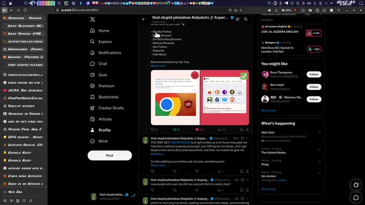Open the private browsers image thumbnail

(224, 97)
